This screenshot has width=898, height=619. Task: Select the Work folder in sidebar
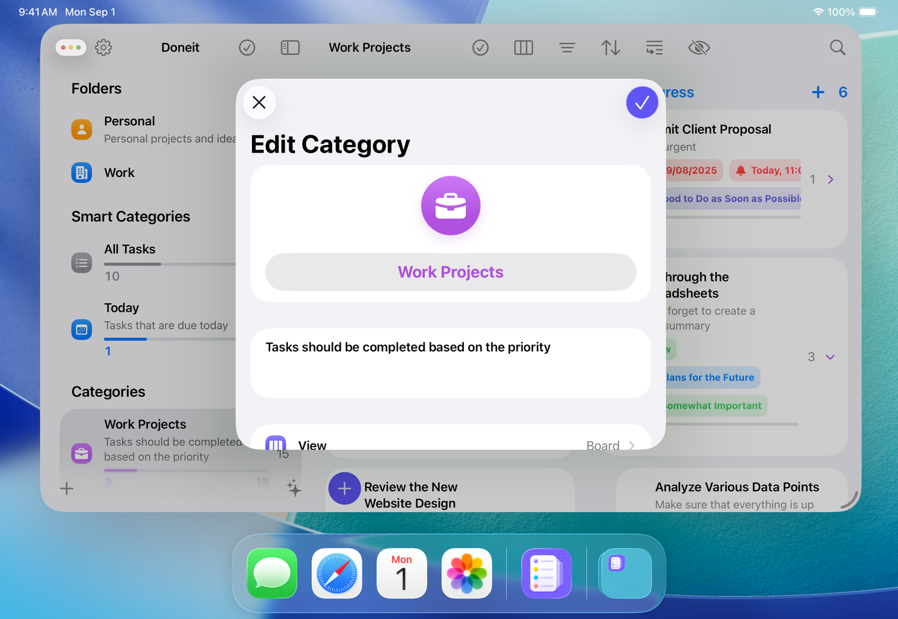click(119, 173)
